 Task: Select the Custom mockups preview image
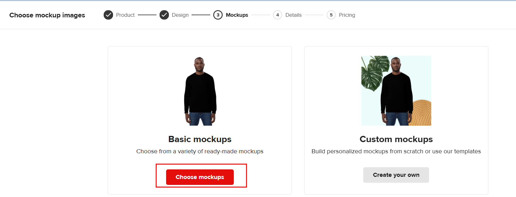pyautogui.click(x=396, y=91)
